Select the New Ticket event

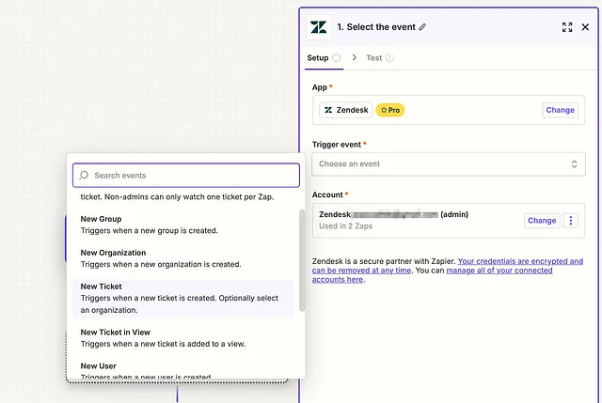click(x=183, y=299)
